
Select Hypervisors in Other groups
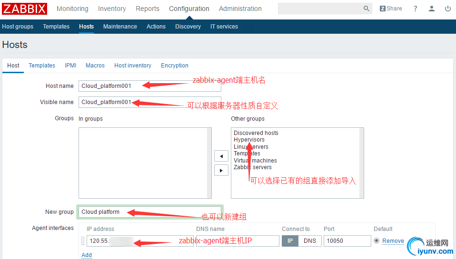click(x=249, y=140)
